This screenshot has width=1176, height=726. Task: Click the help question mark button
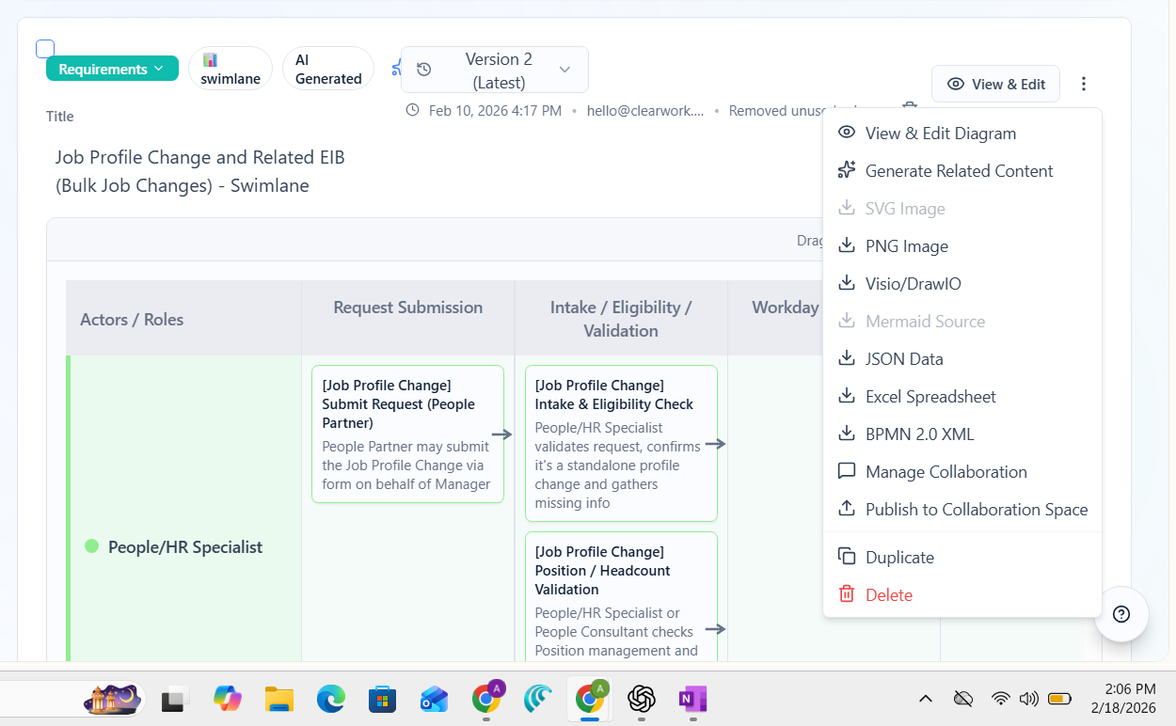coord(1121,614)
